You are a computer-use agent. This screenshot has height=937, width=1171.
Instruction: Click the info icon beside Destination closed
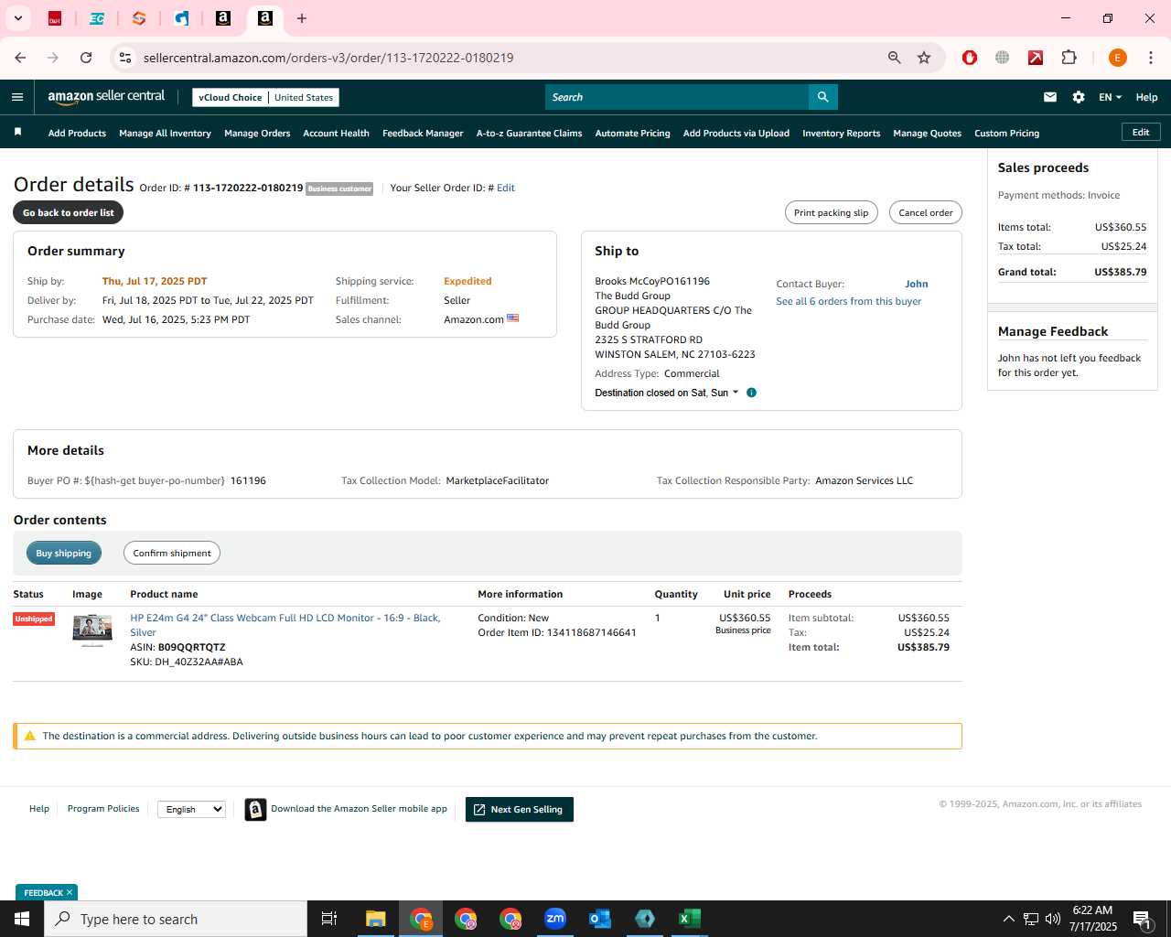pos(751,393)
